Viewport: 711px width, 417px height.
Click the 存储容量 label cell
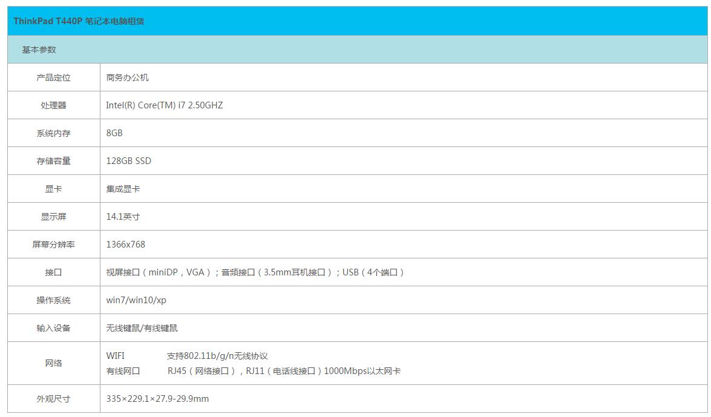[x=54, y=161]
